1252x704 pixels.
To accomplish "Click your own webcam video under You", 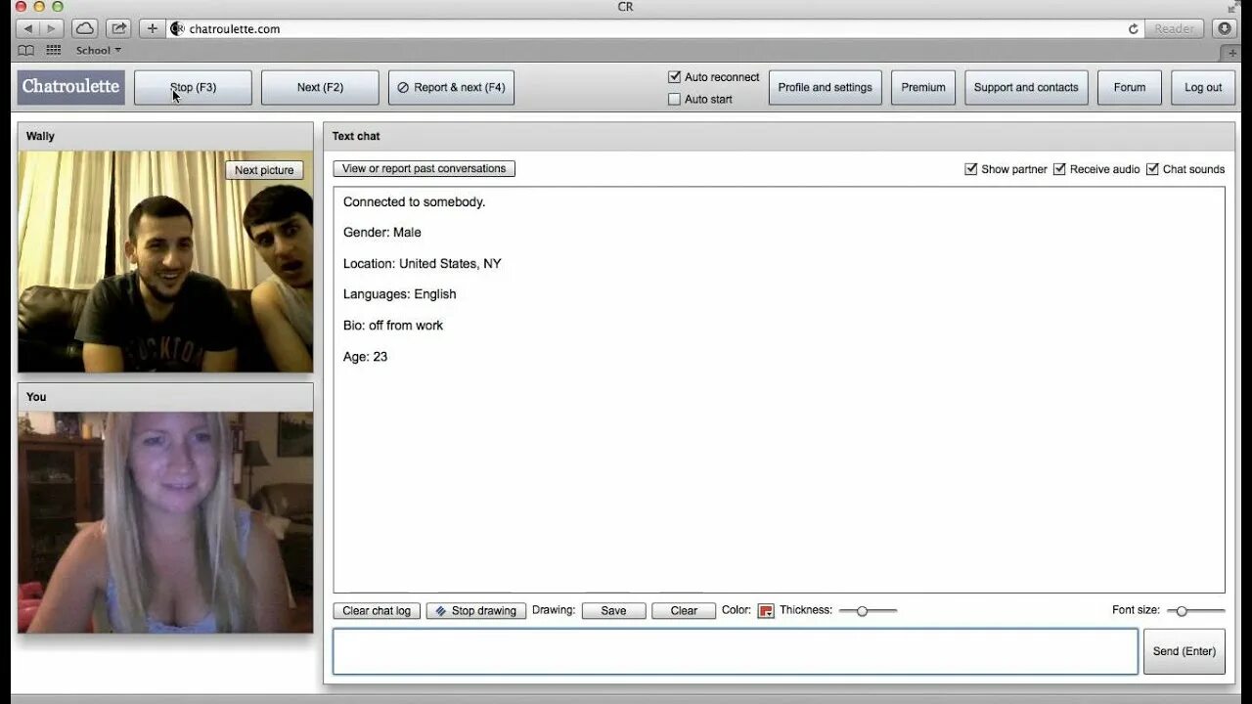I will (x=165, y=522).
